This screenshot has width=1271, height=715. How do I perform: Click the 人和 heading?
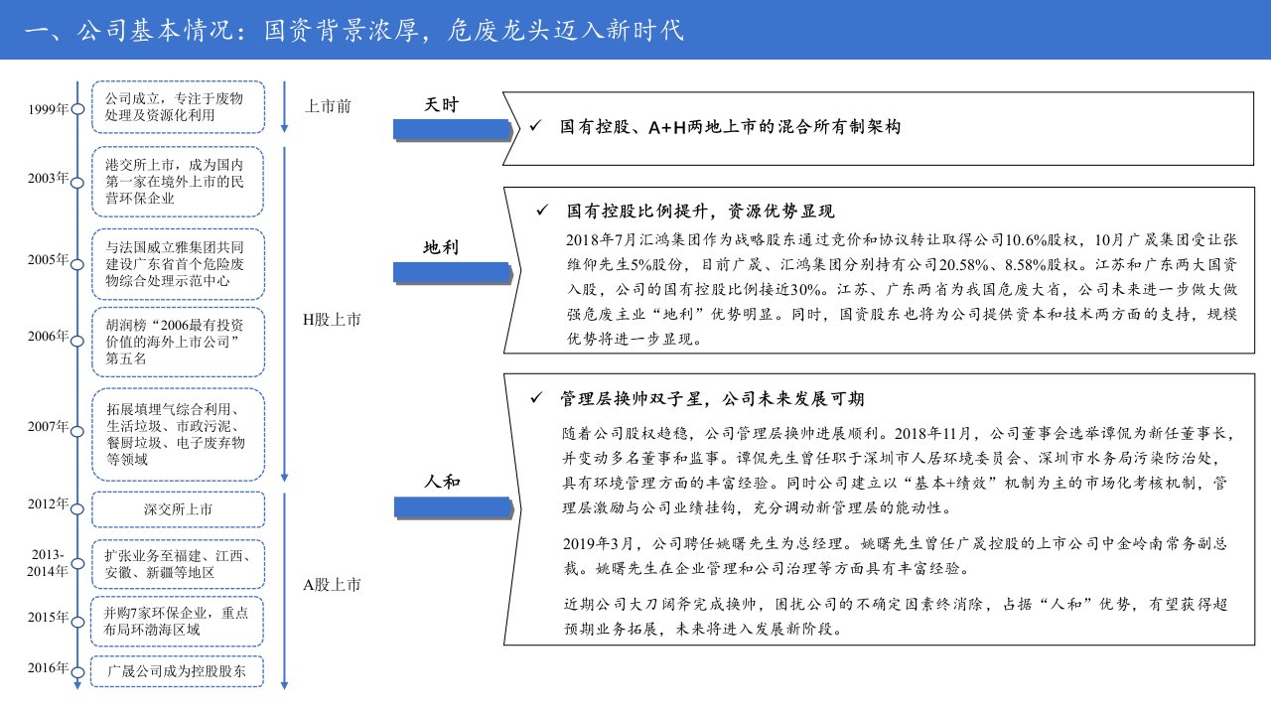(442, 482)
